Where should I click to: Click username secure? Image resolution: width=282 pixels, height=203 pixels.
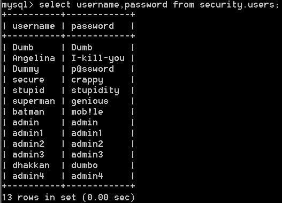coord(28,80)
